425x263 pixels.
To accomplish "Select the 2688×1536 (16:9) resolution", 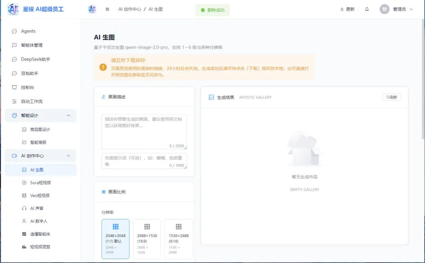I will point(147,239).
